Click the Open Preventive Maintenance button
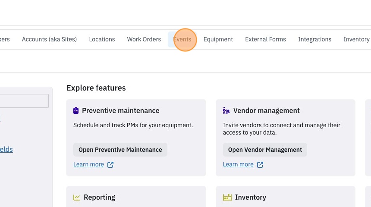The image size is (371, 207). (x=120, y=150)
